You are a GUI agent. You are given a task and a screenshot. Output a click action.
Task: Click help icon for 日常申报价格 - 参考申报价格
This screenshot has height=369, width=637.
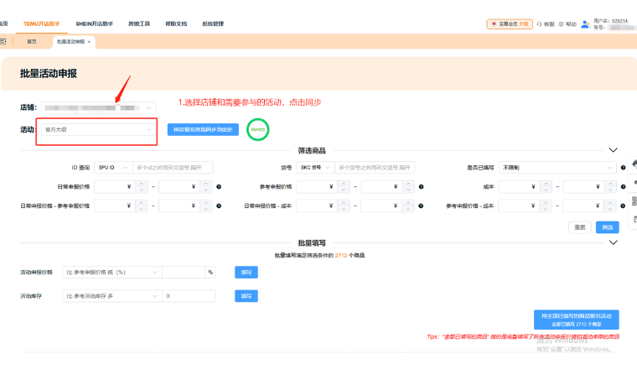click(x=219, y=206)
